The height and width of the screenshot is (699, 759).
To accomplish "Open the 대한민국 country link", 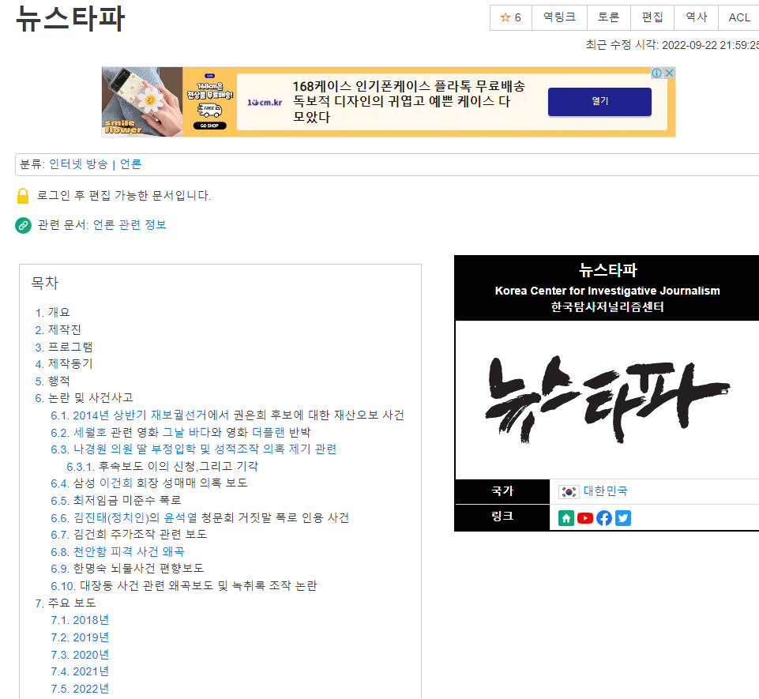I will (605, 491).
